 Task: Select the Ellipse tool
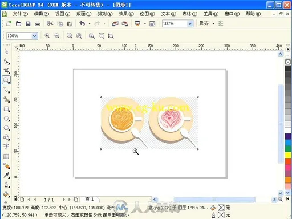click(6, 119)
